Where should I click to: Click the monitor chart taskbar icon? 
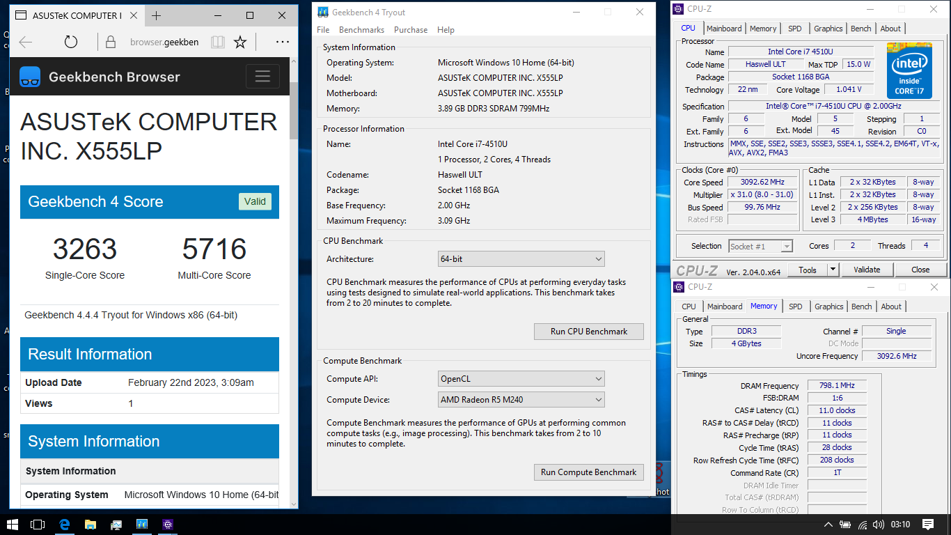116,524
